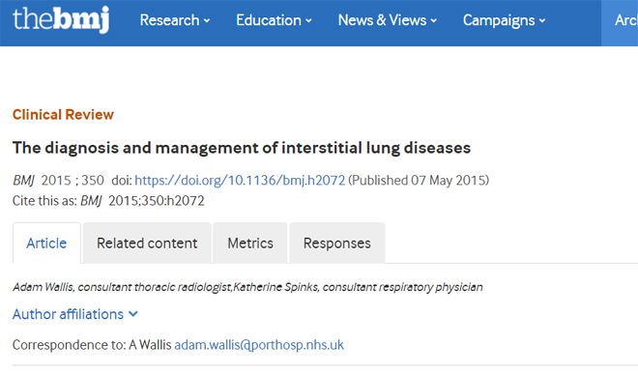Screen dimensions: 638x374
Task: View the Responses tab
Action: [337, 243]
